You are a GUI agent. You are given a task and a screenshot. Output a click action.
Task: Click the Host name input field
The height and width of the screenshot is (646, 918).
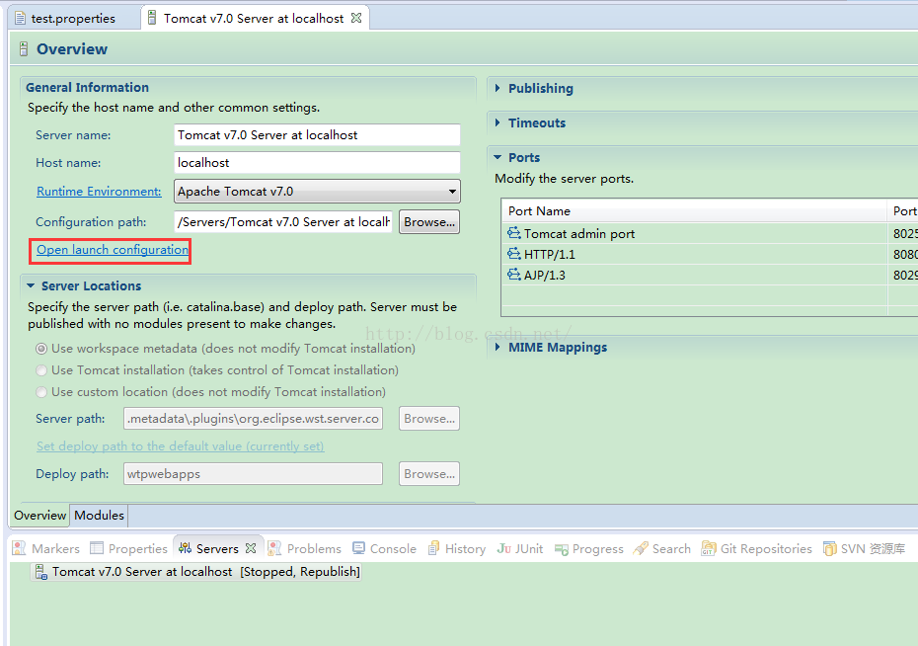click(x=317, y=162)
